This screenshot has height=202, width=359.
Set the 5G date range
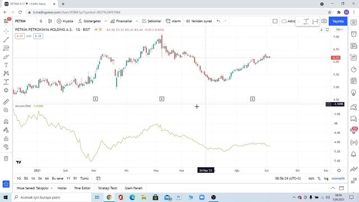(x=26, y=178)
